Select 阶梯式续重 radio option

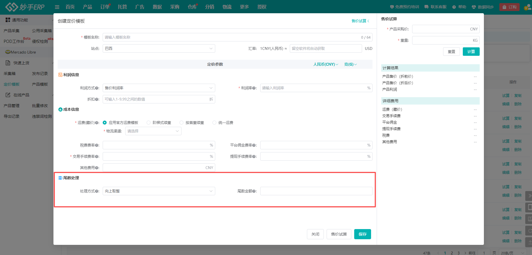(x=149, y=123)
